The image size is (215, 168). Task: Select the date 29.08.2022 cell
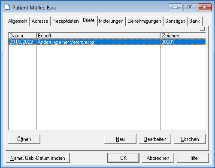coord(22,42)
